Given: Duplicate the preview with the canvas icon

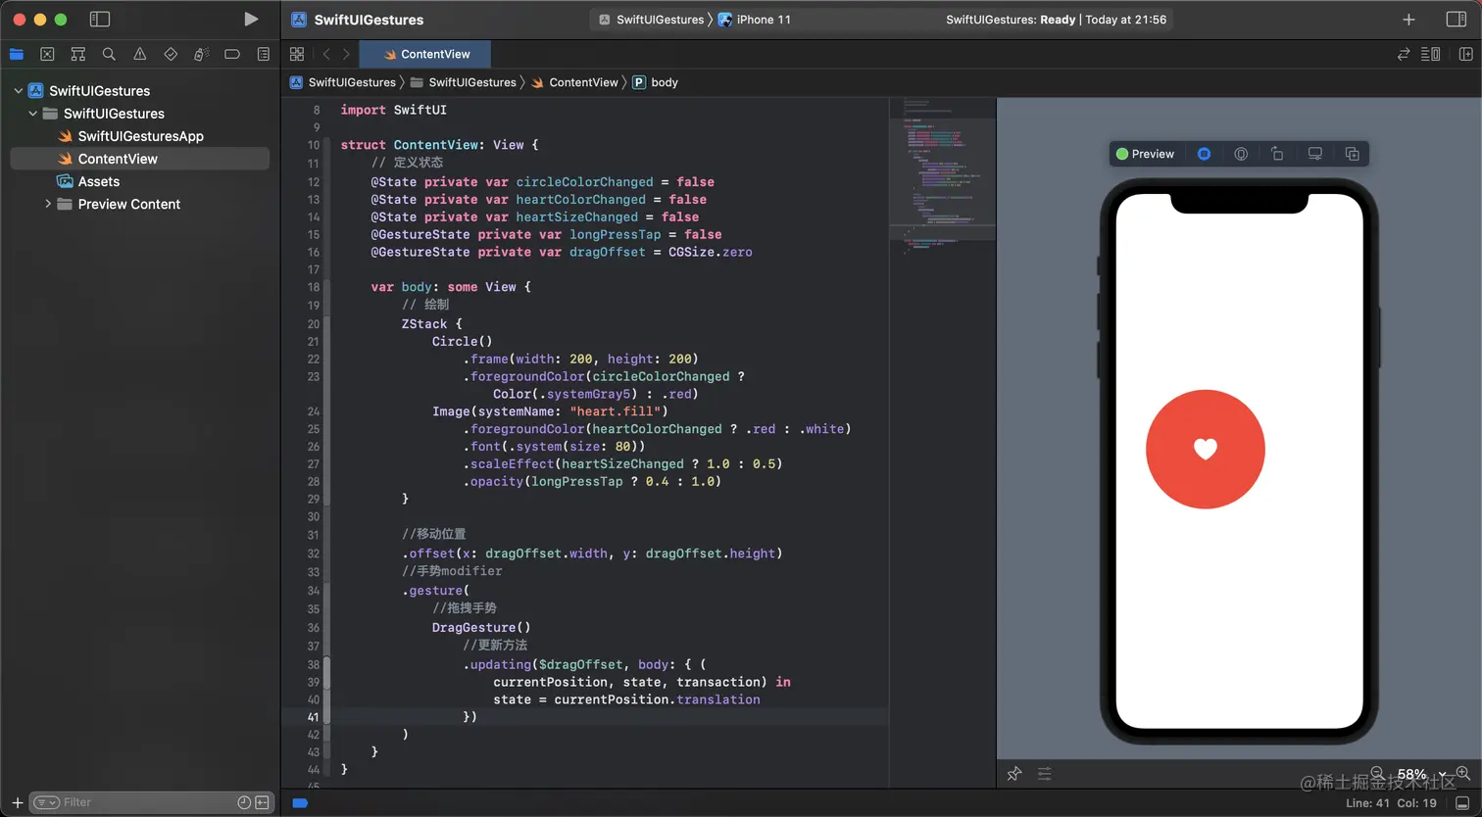Looking at the screenshot, I should coord(1352,154).
